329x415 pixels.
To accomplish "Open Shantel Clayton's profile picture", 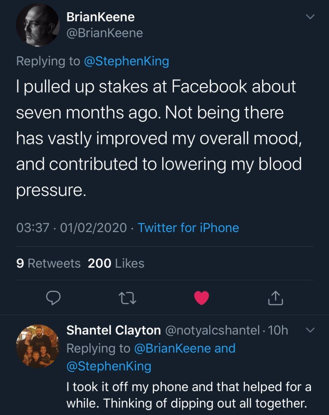I will click(38, 346).
